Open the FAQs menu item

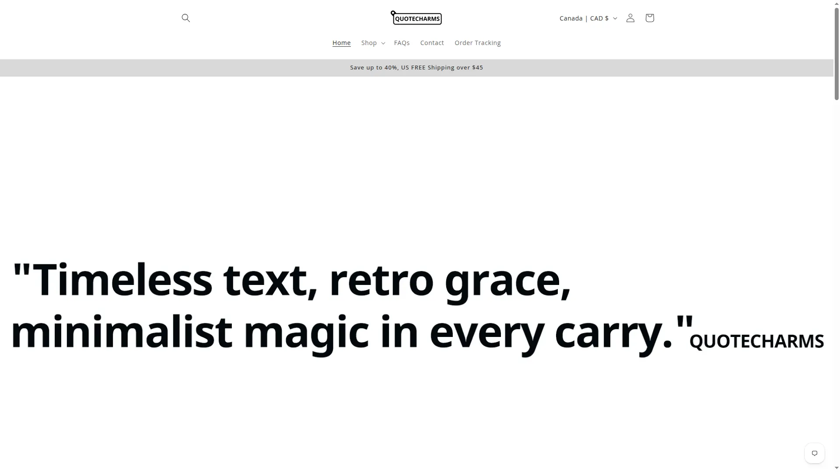[x=402, y=43]
